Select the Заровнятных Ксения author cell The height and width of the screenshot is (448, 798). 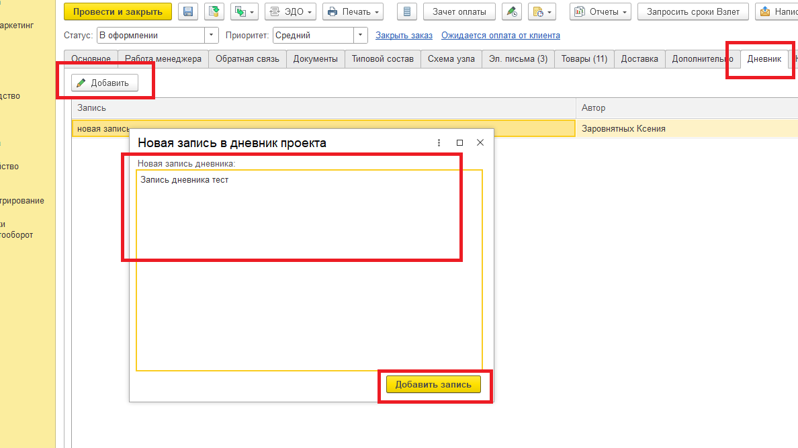coord(687,129)
